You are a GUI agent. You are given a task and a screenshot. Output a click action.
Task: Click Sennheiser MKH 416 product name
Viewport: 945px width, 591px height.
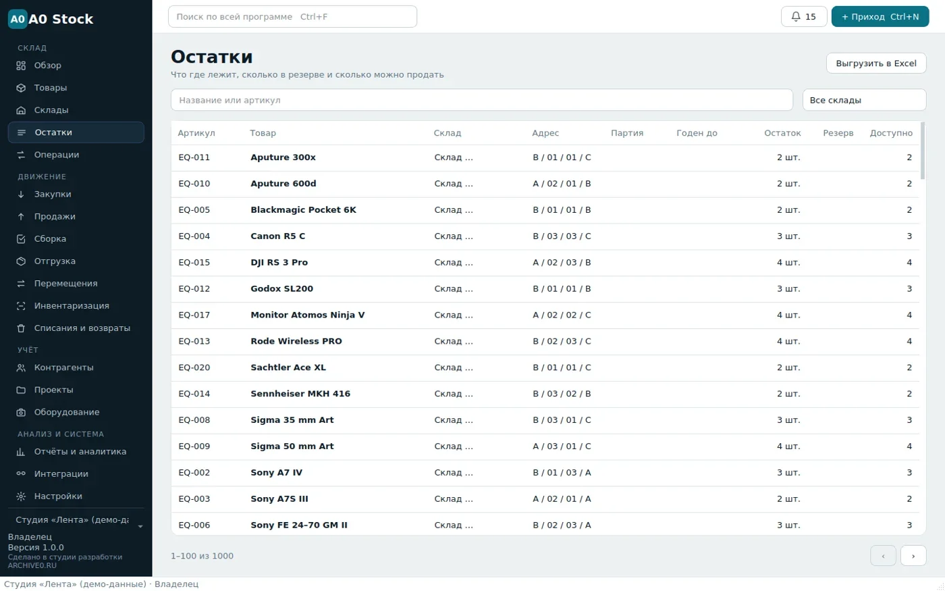coord(300,394)
